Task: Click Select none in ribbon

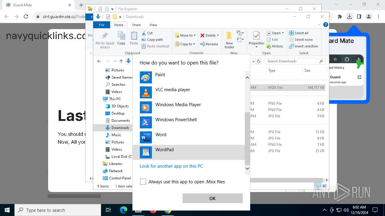Action: click(x=301, y=40)
